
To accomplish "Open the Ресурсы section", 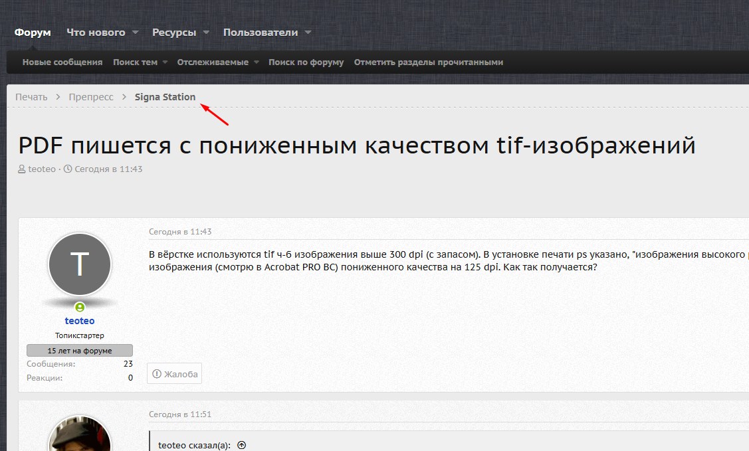I will click(x=174, y=33).
